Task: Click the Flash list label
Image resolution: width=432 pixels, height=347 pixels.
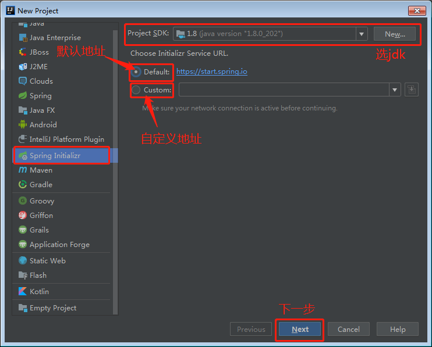Action: 38,276
